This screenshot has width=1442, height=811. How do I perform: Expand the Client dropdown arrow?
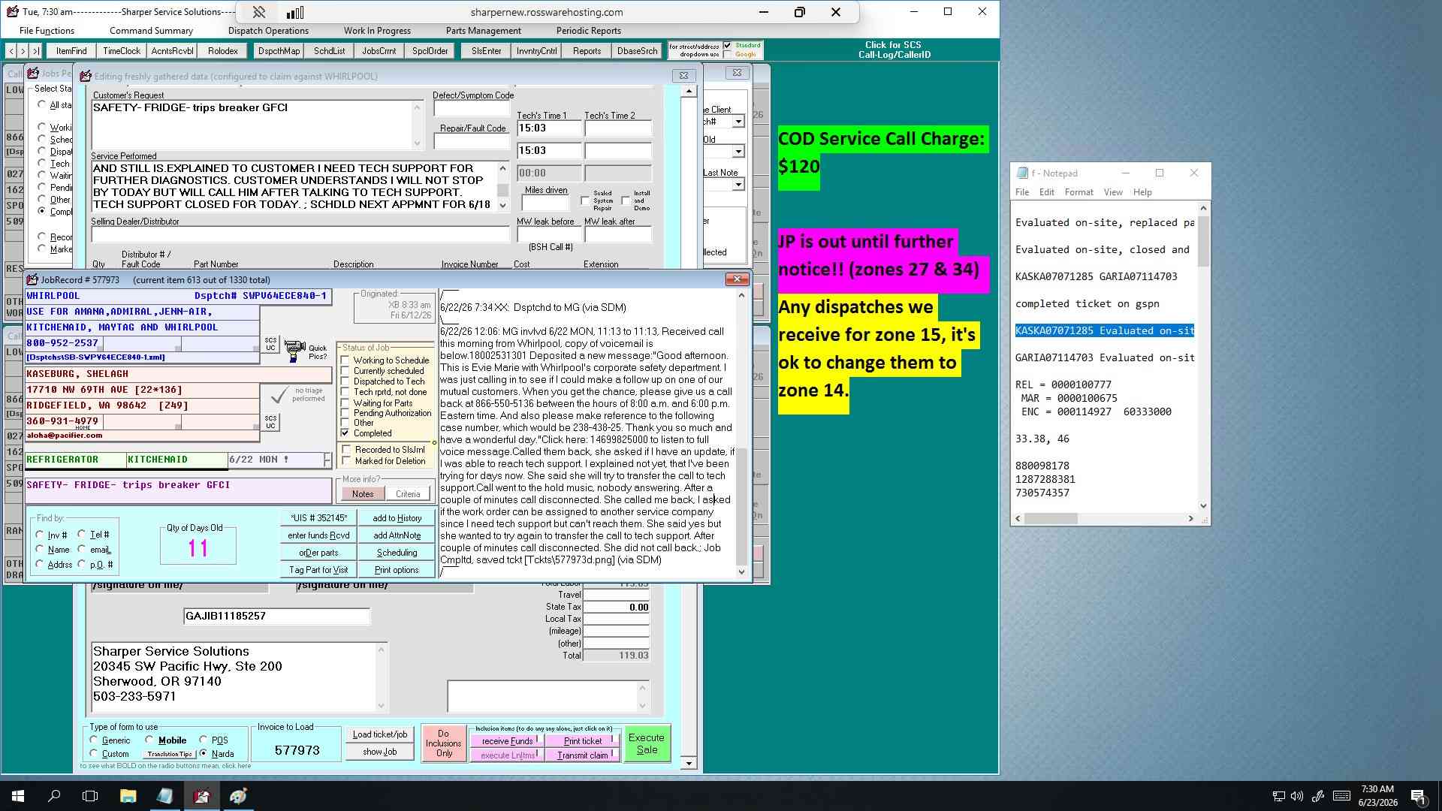tap(738, 122)
